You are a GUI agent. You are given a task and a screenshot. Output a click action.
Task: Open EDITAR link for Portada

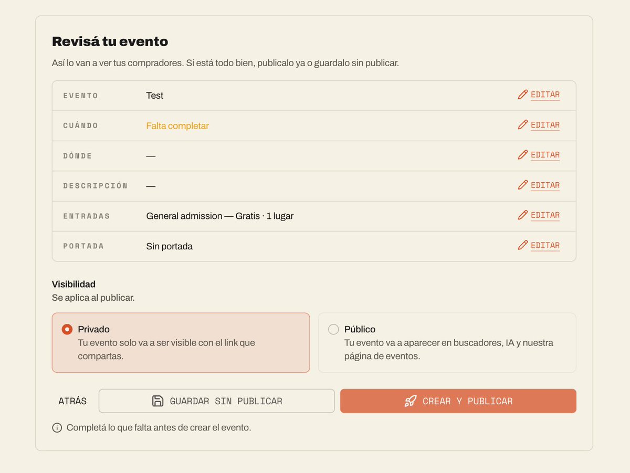tap(545, 246)
